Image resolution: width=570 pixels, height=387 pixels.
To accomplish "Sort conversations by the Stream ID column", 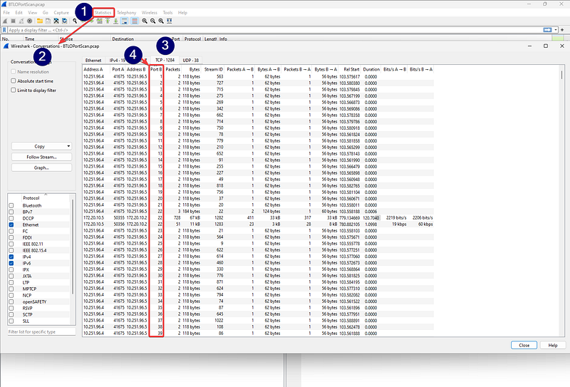I will pos(213,69).
